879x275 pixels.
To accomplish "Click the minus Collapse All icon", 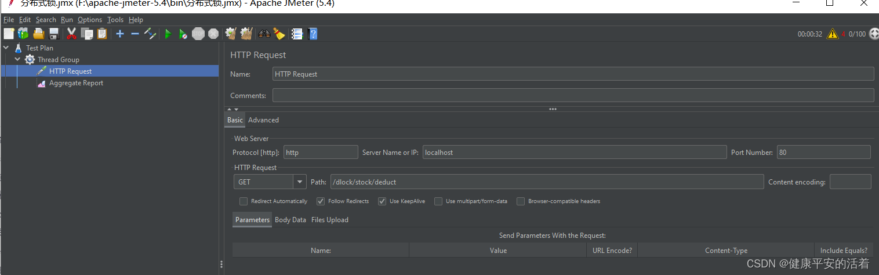I will pos(135,34).
